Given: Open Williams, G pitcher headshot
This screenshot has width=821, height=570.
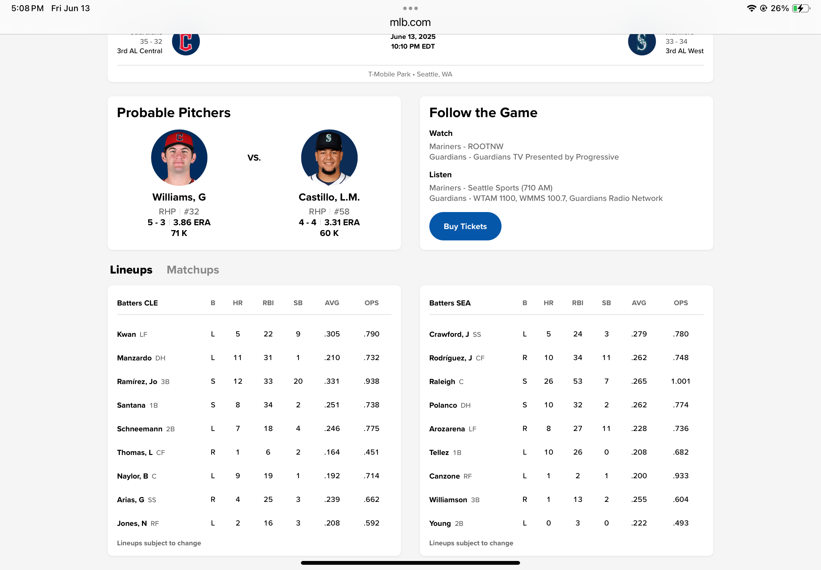Looking at the screenshot, I should (179, 157).
